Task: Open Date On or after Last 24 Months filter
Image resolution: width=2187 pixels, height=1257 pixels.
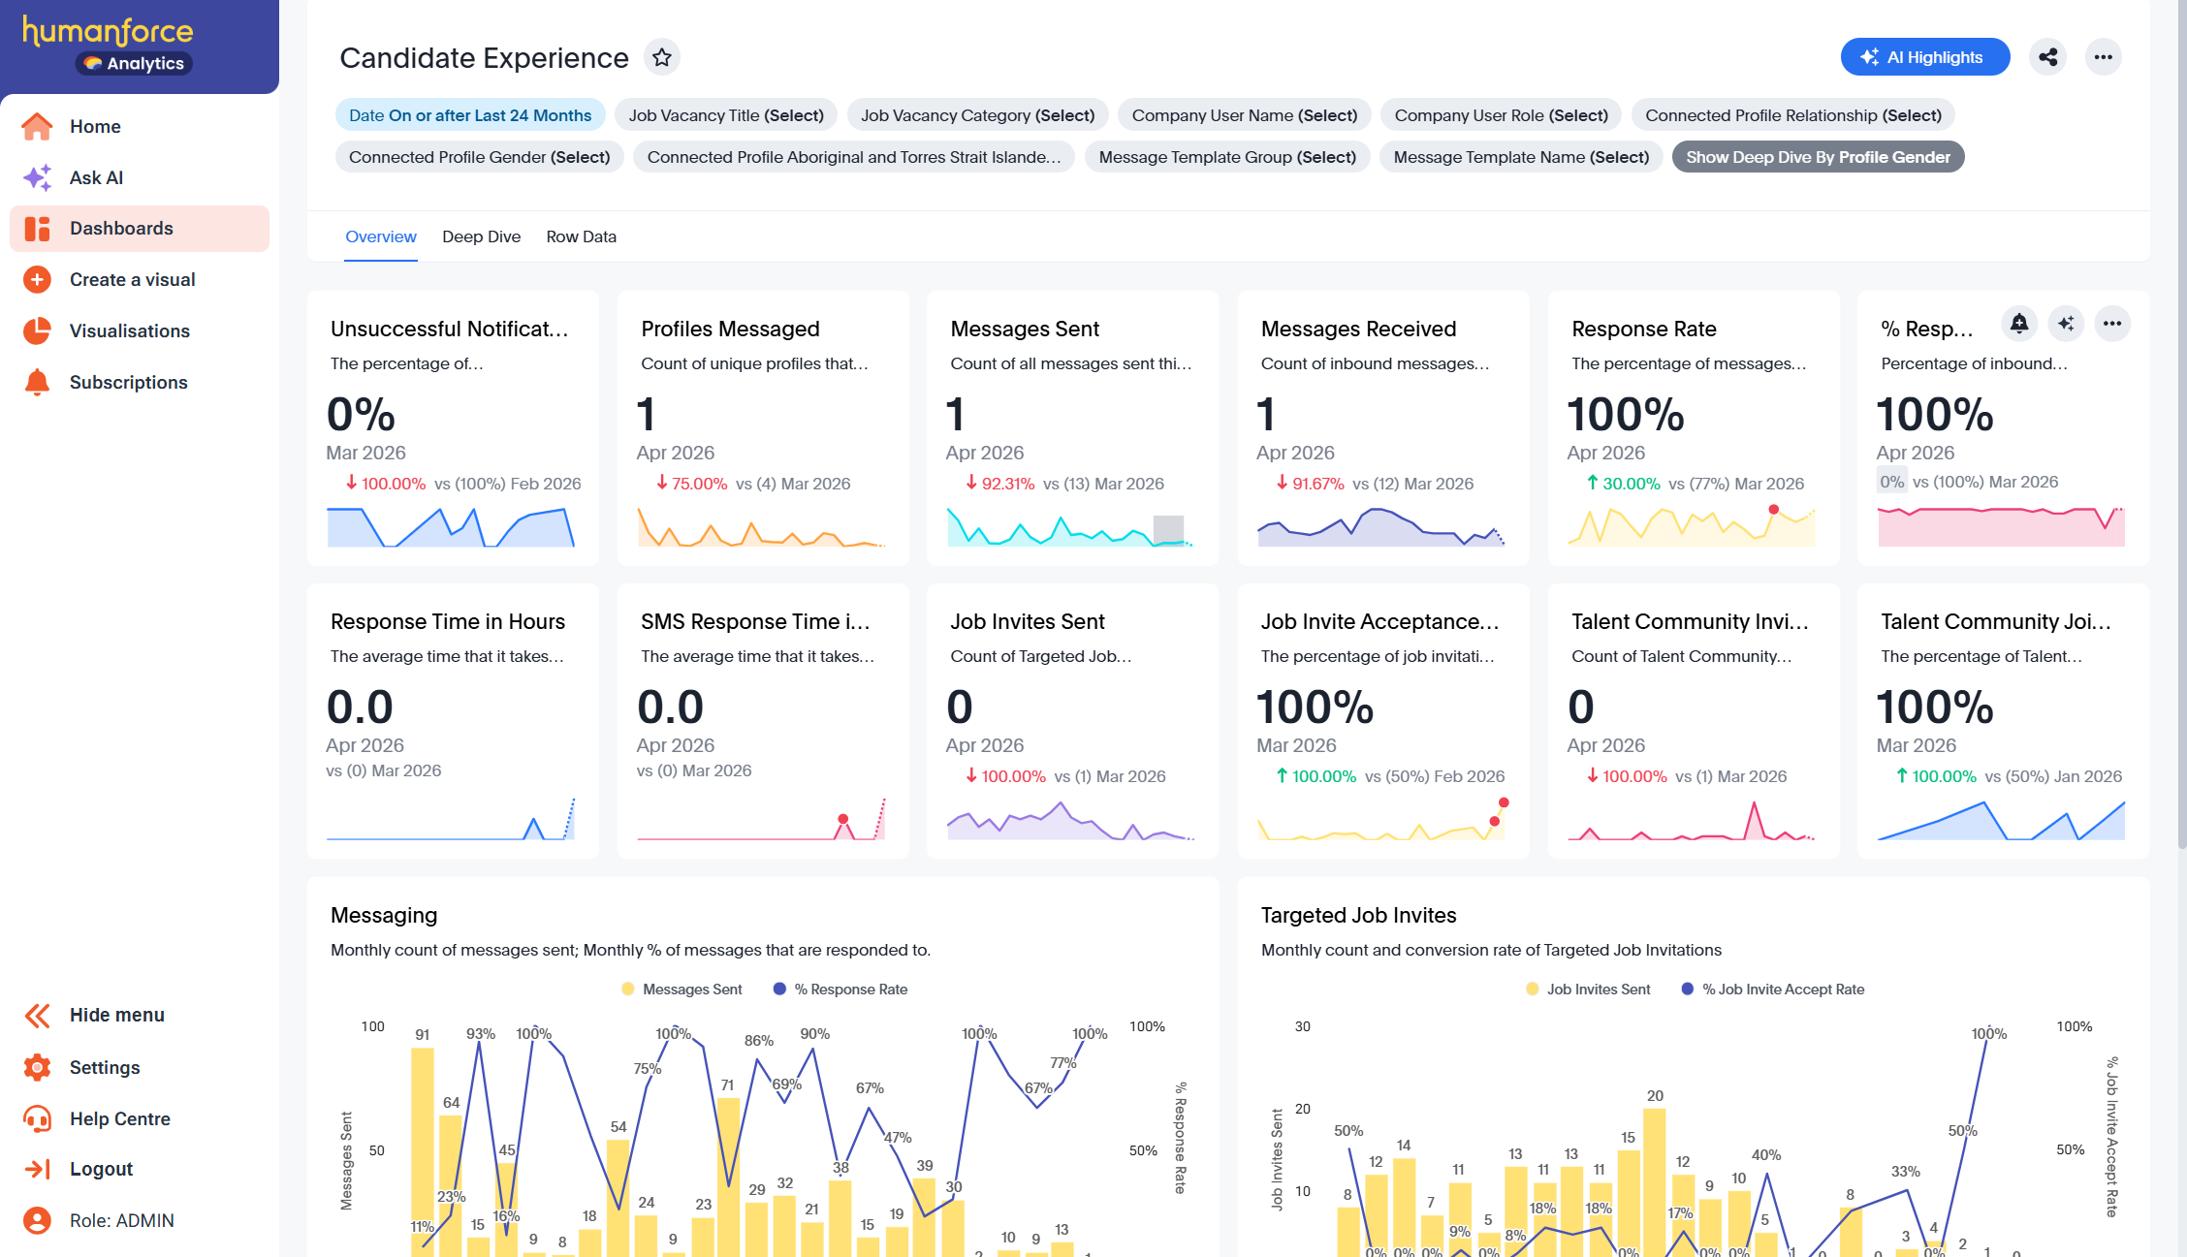Action: pyautogui.click(x=470, y=115)
